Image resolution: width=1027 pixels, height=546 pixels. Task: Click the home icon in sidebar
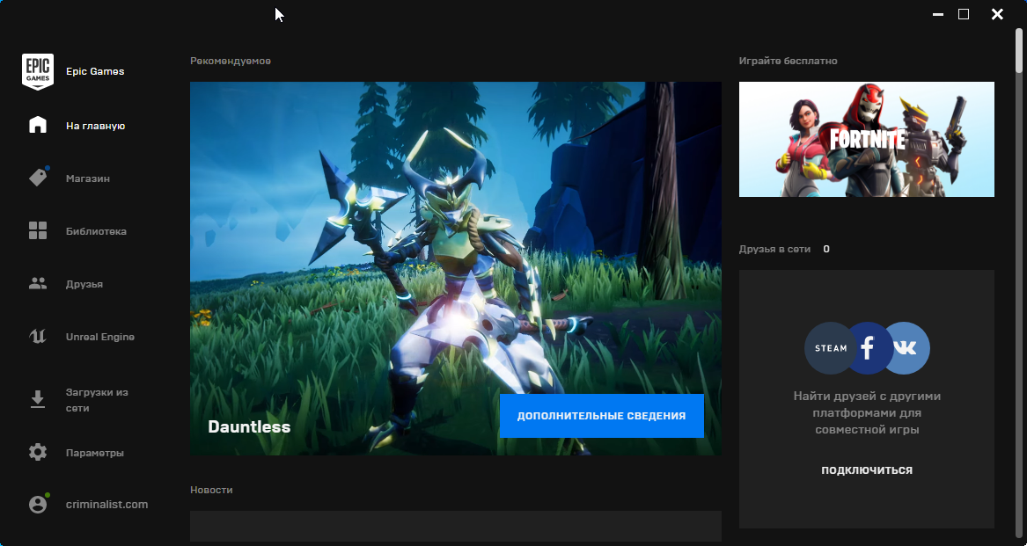pos(38,125)
